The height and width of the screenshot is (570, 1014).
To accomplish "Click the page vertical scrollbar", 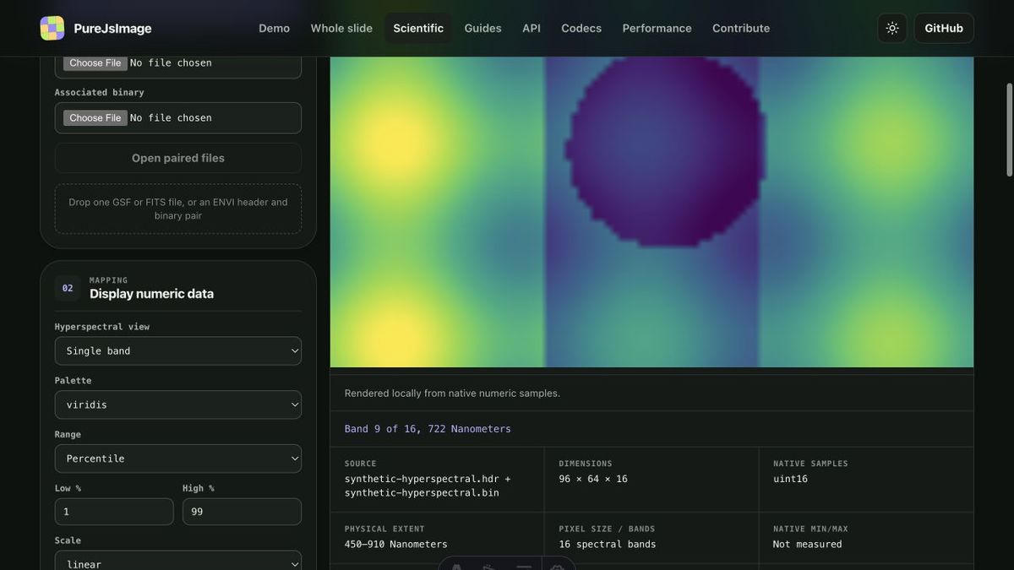I will (1009, 130).
